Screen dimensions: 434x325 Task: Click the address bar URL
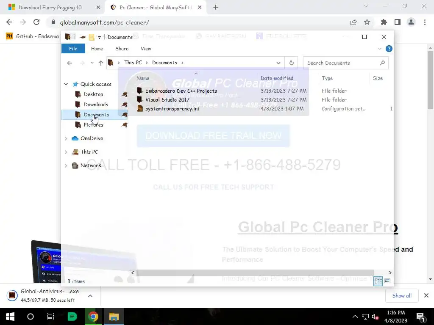click(x=104, y=22)
